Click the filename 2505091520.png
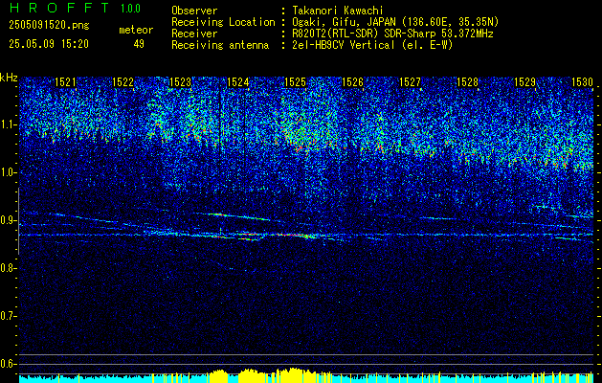 49,25
